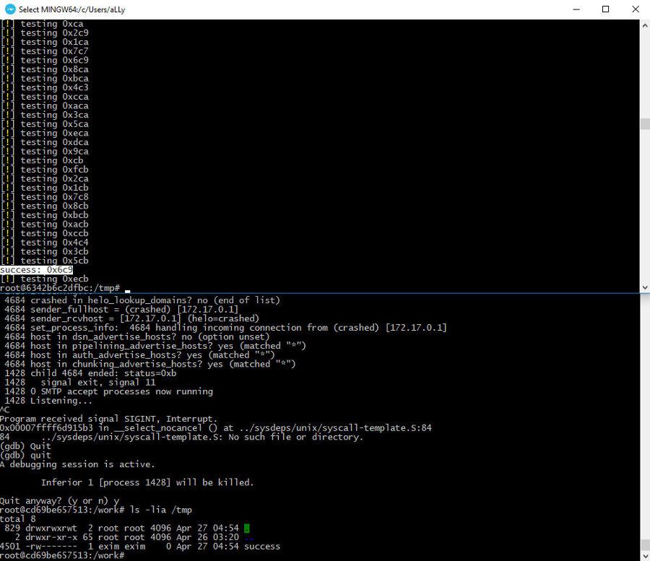Click the green highlighted '.' directory entry
The width and height of the screenshot is (650, 561).
pos(246,529)
